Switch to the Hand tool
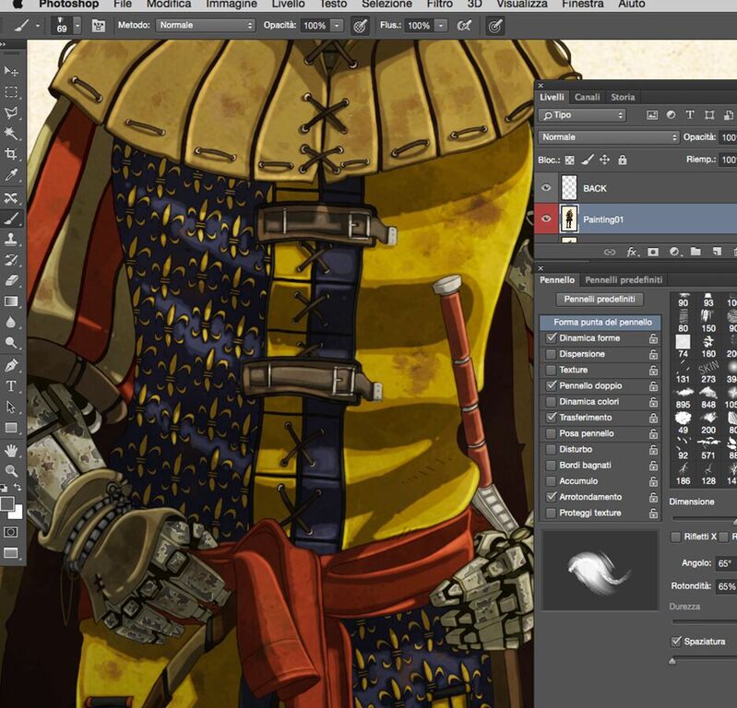 [x=12, y=450]
